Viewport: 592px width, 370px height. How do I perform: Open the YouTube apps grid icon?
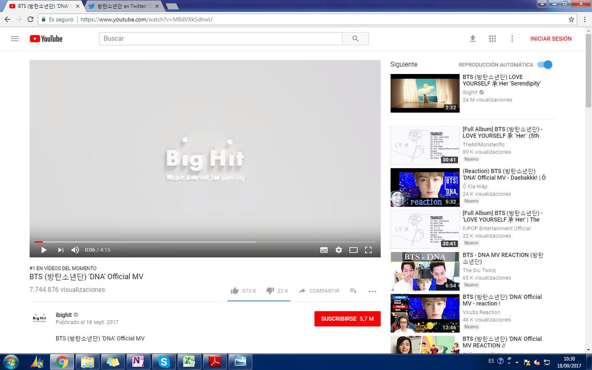[x=492, y=38]
